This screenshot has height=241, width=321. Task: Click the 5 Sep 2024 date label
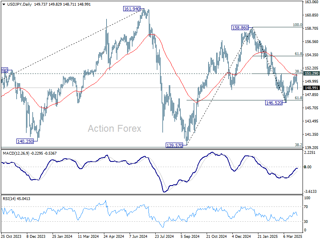click(190, 236)
